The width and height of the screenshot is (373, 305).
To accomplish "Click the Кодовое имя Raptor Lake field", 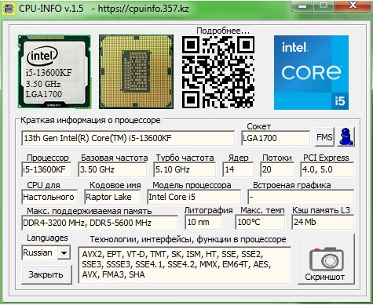I will click(x=112, y=197).
